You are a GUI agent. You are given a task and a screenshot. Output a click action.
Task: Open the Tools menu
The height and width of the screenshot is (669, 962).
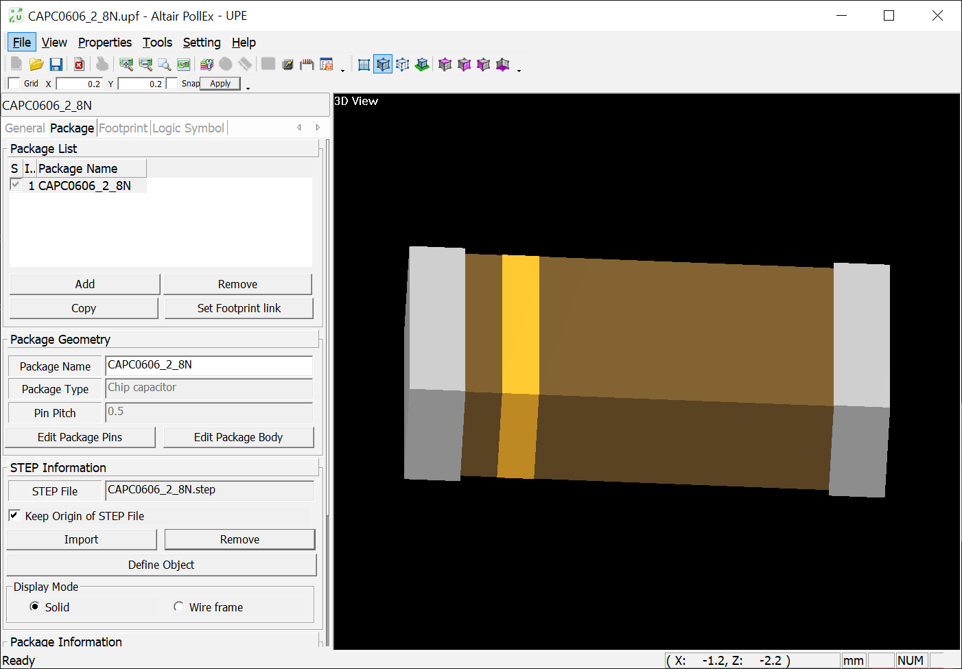click(157, 42)
